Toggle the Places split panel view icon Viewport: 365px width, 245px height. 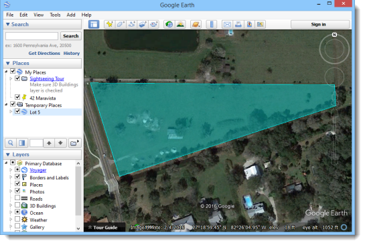(x=22, y=143)
